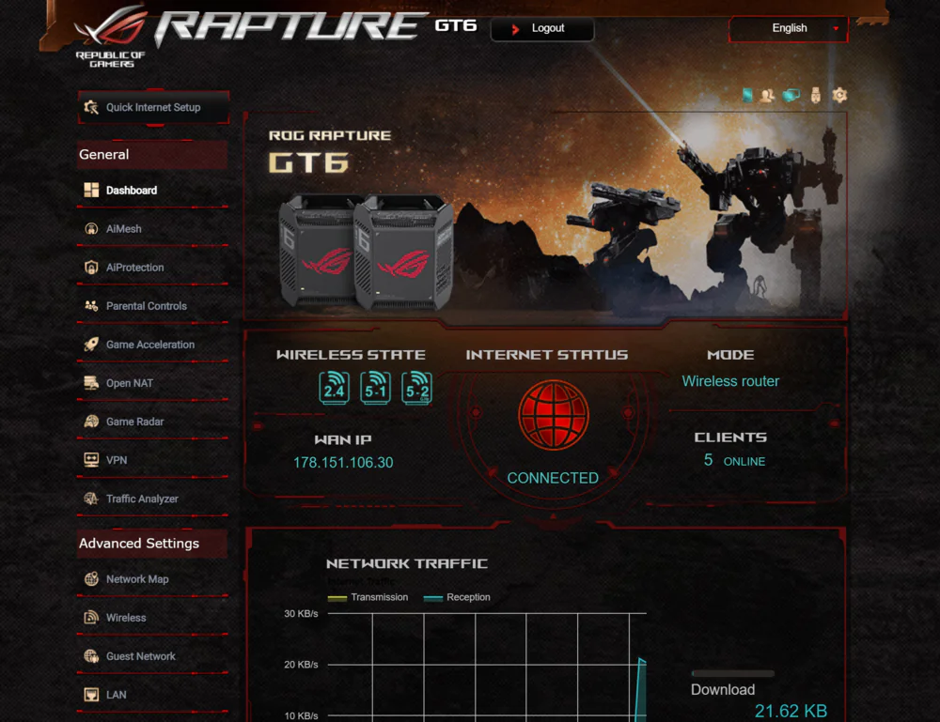Click the Network Map globe icon
Image resolution: width=940 pixels, height=722 pixels.
pos(91,579)
